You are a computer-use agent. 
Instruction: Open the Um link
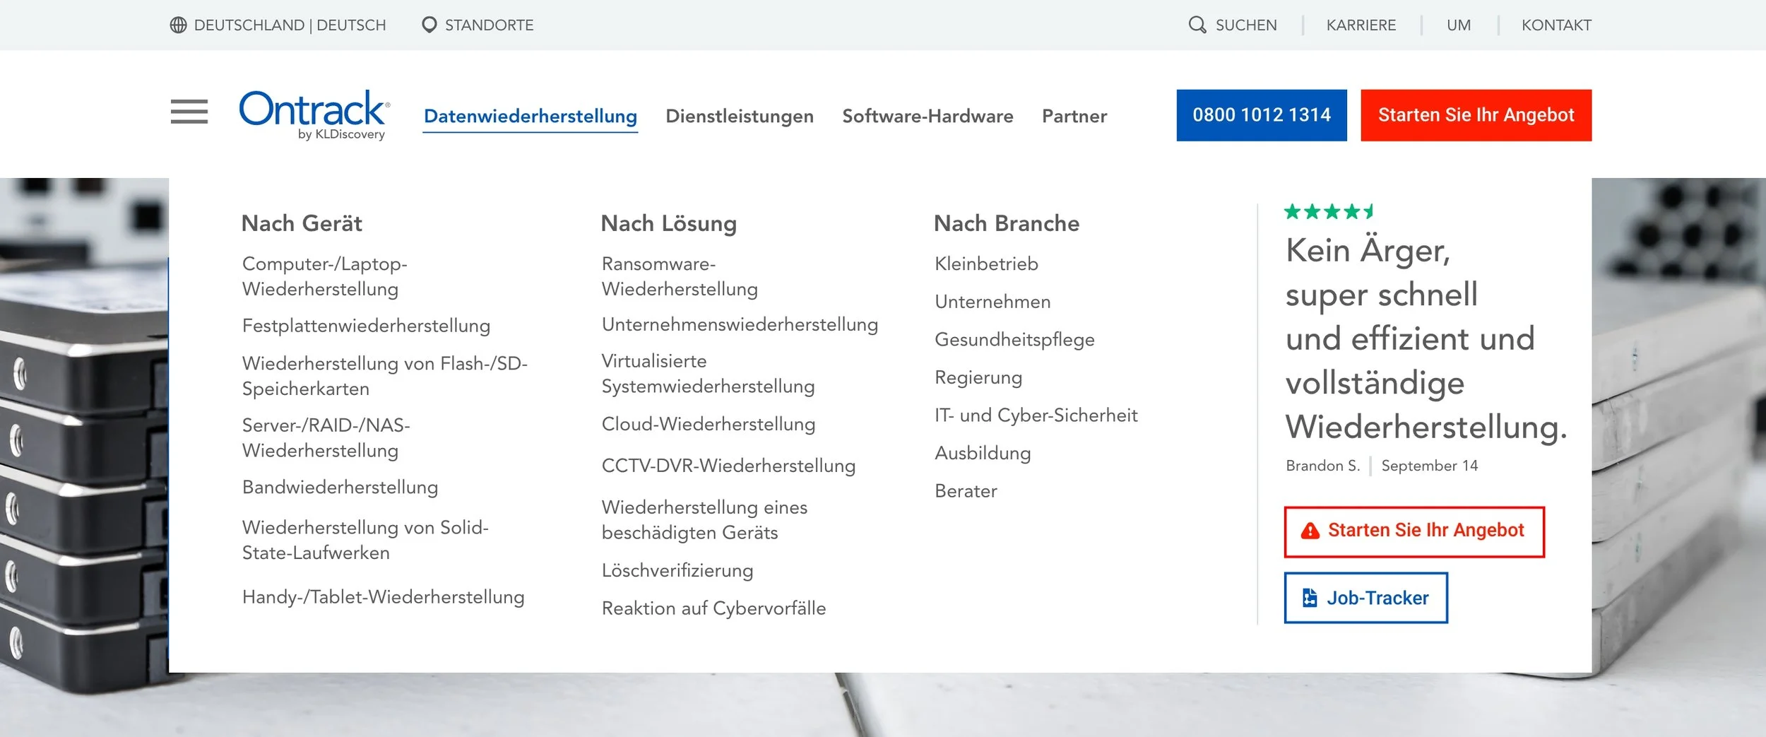1458,25
